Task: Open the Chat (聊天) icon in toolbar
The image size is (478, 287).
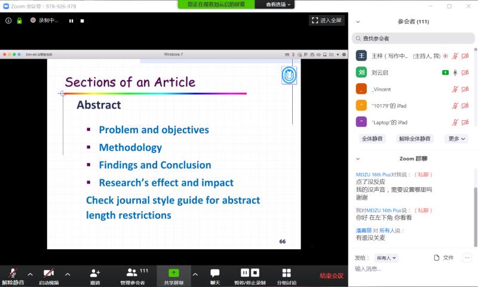Action: (x=215, y=275)
